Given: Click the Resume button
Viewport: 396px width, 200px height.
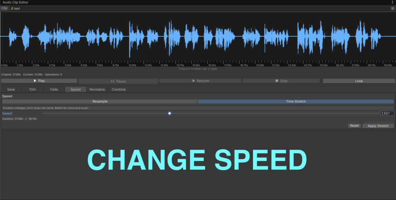Looking at the screenshot, I should (x=200, y=81).
